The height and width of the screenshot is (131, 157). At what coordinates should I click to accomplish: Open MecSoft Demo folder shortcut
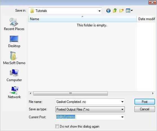tap(14, 58)
